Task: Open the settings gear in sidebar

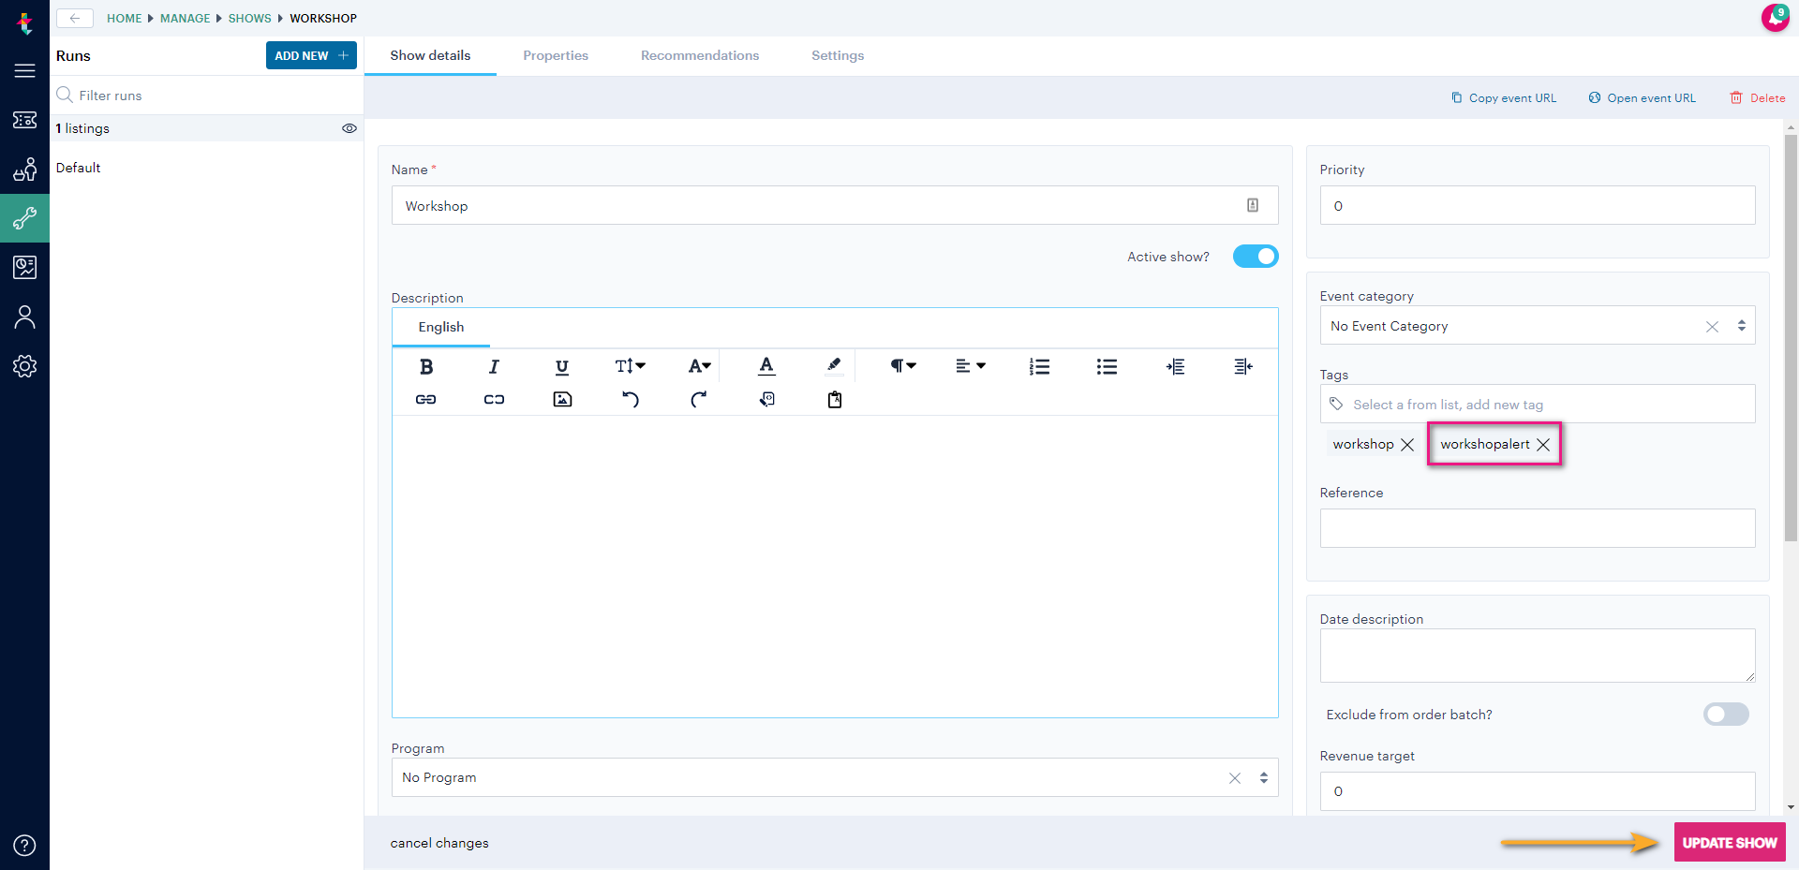Action: pyautogui.click(x=25, y=366)
